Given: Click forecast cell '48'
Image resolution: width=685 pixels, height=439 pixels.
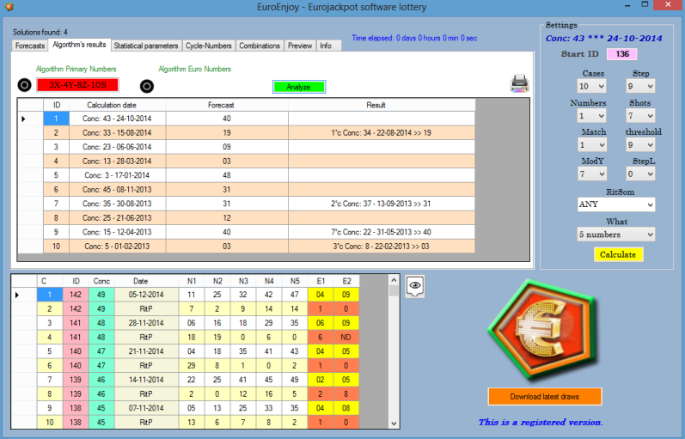Looking at the screenshot, I should click(x=227, y=175).
